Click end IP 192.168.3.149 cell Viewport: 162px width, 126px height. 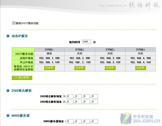[110, 62]
